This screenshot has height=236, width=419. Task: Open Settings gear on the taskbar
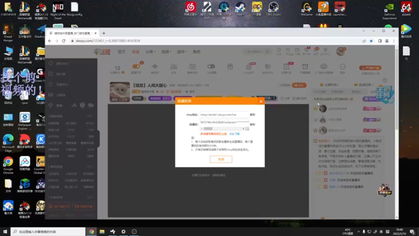coord(124,232)
